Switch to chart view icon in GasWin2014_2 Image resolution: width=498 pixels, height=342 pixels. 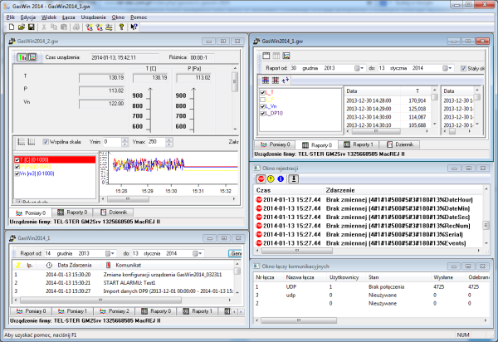[x=31, y=56]
